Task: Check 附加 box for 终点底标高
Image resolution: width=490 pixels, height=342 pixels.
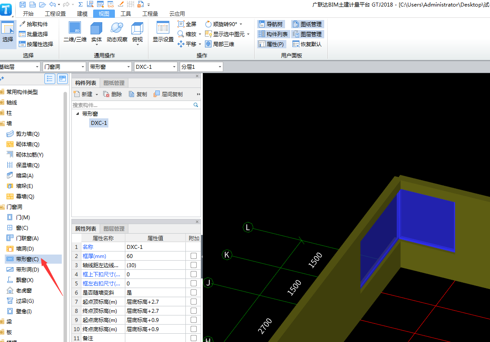Action: pyautogui.click(x=194, y=329)
